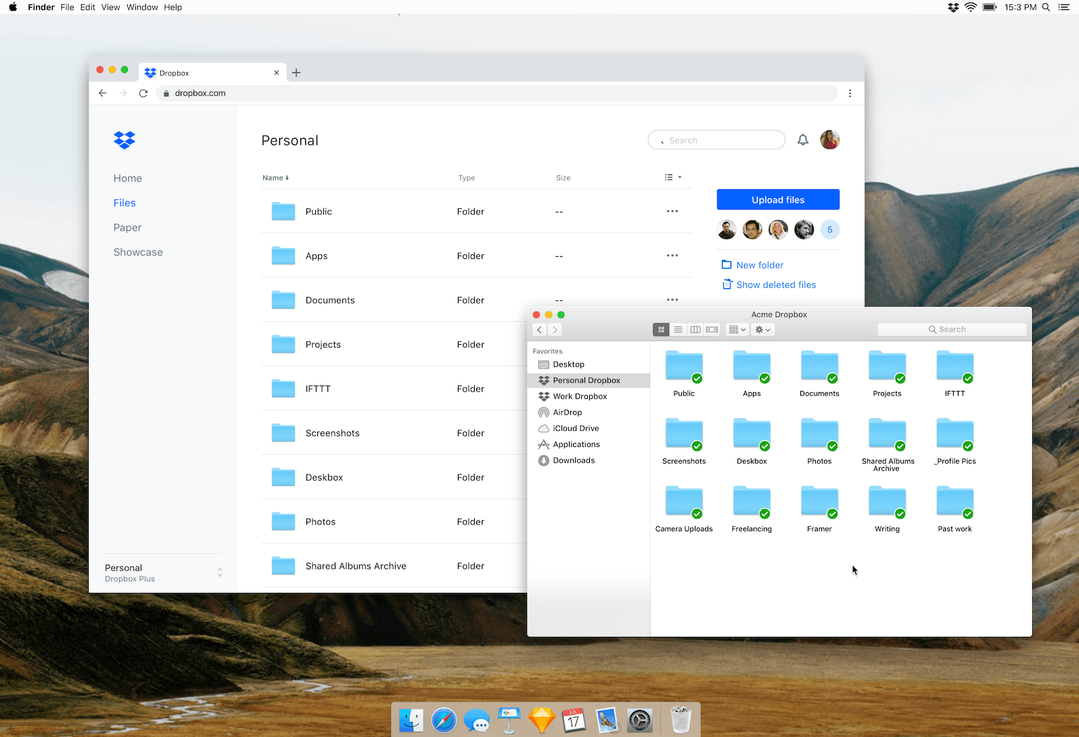This screenshot has height=737, width=1079.
Task: Open the Window menu in the menu bar
Action: (x=142, y=7)
